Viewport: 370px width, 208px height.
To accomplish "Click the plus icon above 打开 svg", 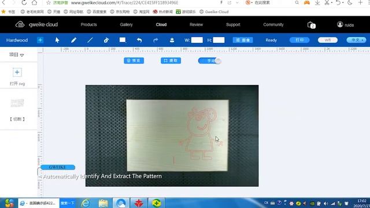I will pos(17,72).
